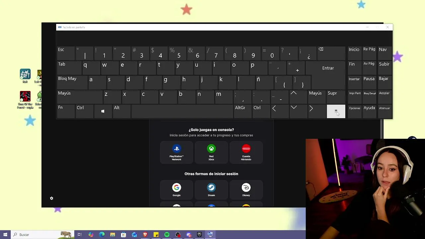
Task: Sign in with PlayStation Network
Action: click(x=176, y=152)
